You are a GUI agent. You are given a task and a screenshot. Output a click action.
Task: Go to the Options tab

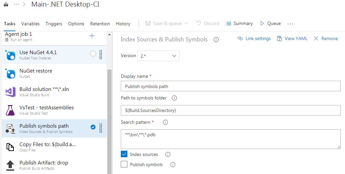coord(76,24)
